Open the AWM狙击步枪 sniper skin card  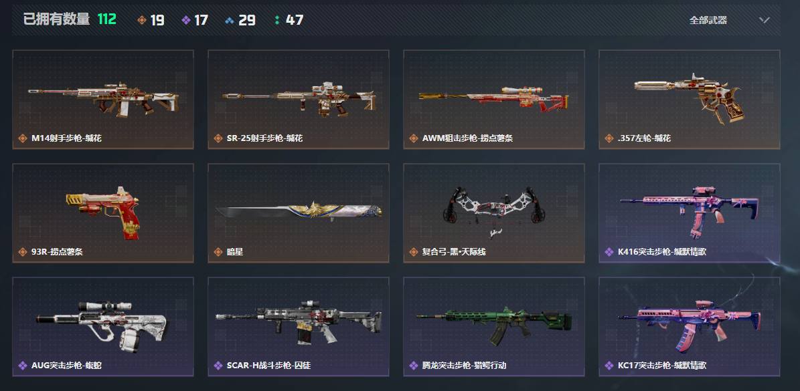tap(494, 100)
